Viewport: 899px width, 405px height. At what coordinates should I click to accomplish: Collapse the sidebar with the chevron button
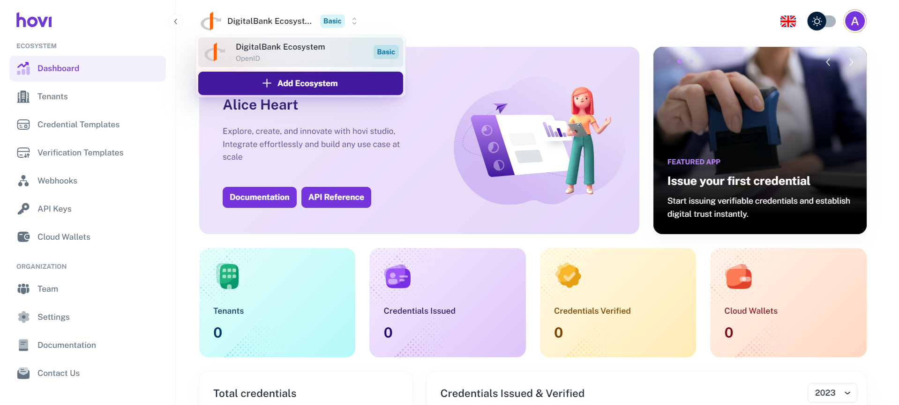pos(175,22)
